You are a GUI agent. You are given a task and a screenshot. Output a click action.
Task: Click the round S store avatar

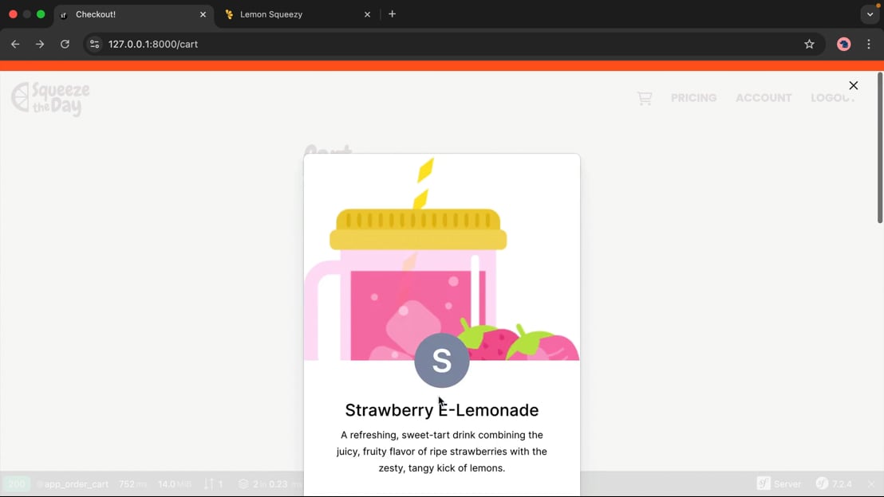pos(441,360)
